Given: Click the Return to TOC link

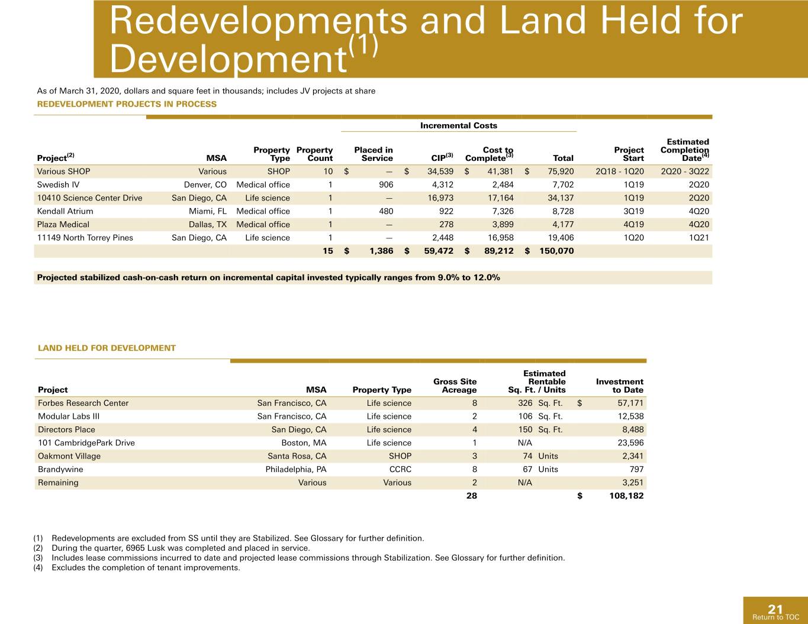Looking at the screenshot, I should (x=775, y=617).
